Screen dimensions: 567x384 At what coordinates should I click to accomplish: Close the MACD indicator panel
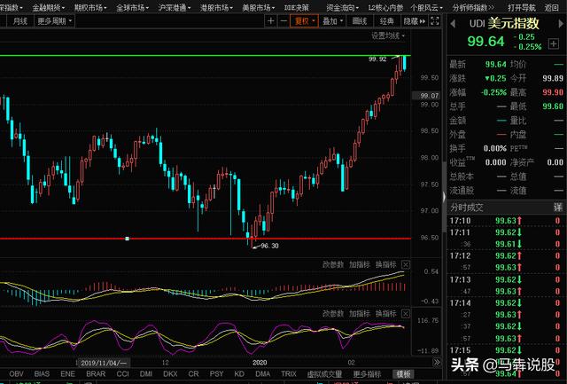point(406,264)
